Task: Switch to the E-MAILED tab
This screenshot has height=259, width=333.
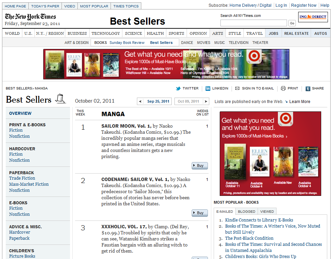Action: (x=225, y=211)
